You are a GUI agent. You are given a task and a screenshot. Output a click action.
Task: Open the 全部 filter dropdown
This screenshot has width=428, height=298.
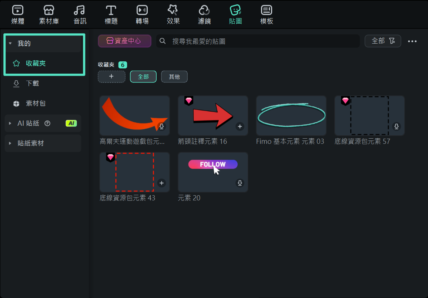click(x=383, y=41)
